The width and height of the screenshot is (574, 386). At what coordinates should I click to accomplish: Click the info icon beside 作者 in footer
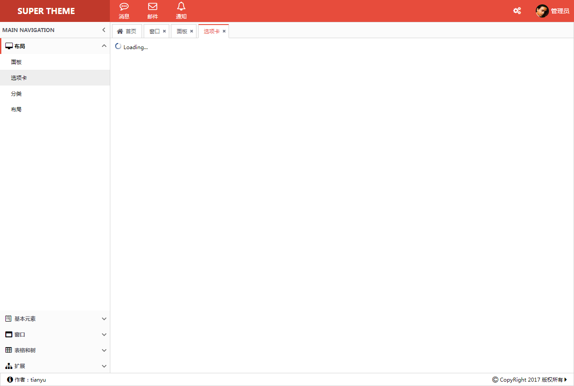tap(10, 379)
